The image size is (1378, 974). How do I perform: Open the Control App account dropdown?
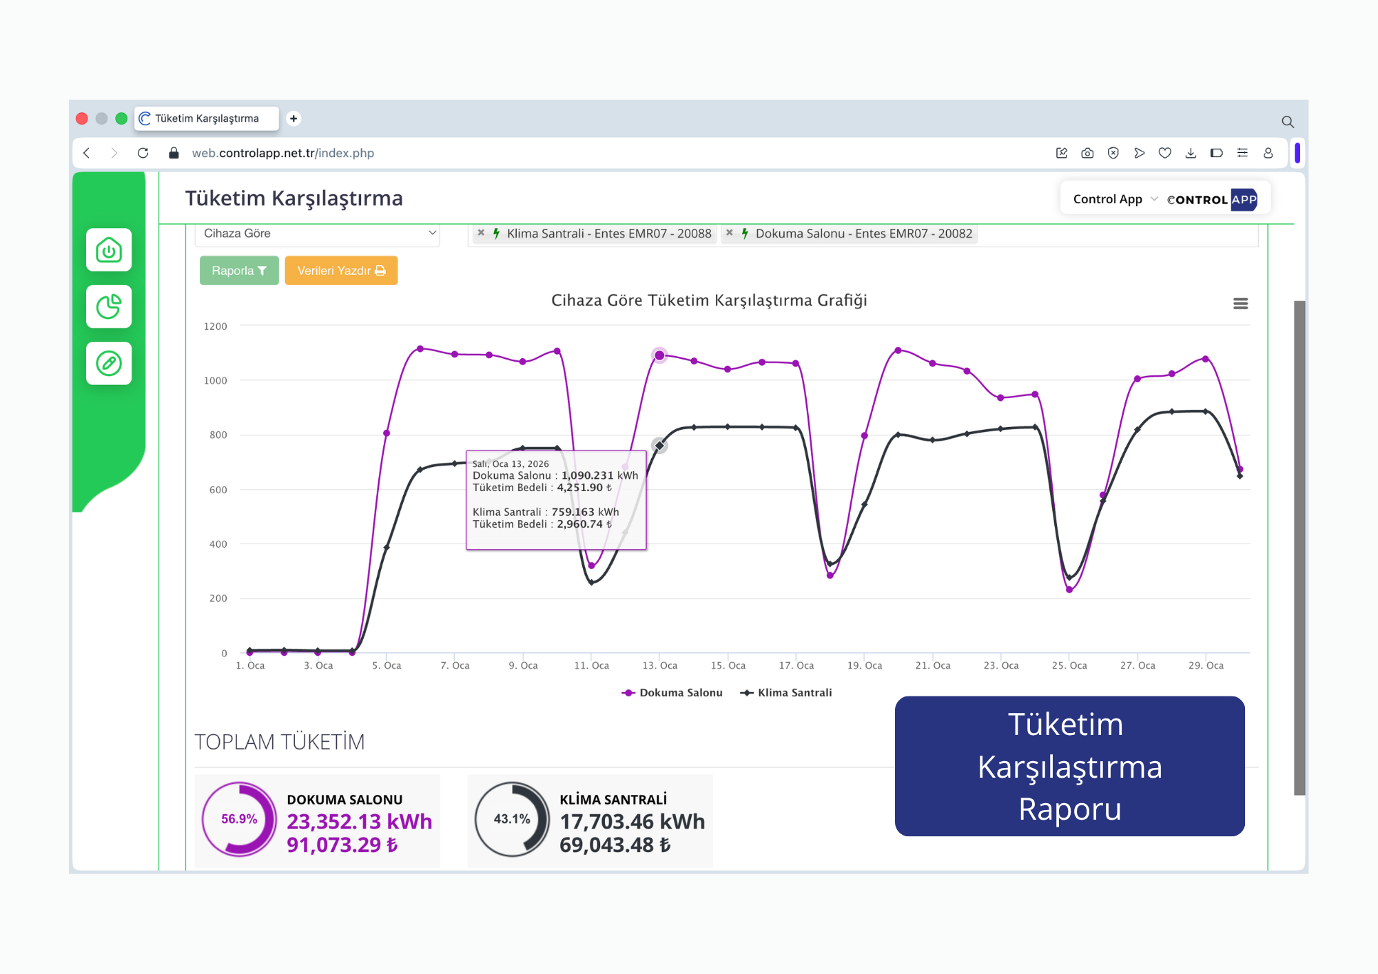click(1115, 199)
